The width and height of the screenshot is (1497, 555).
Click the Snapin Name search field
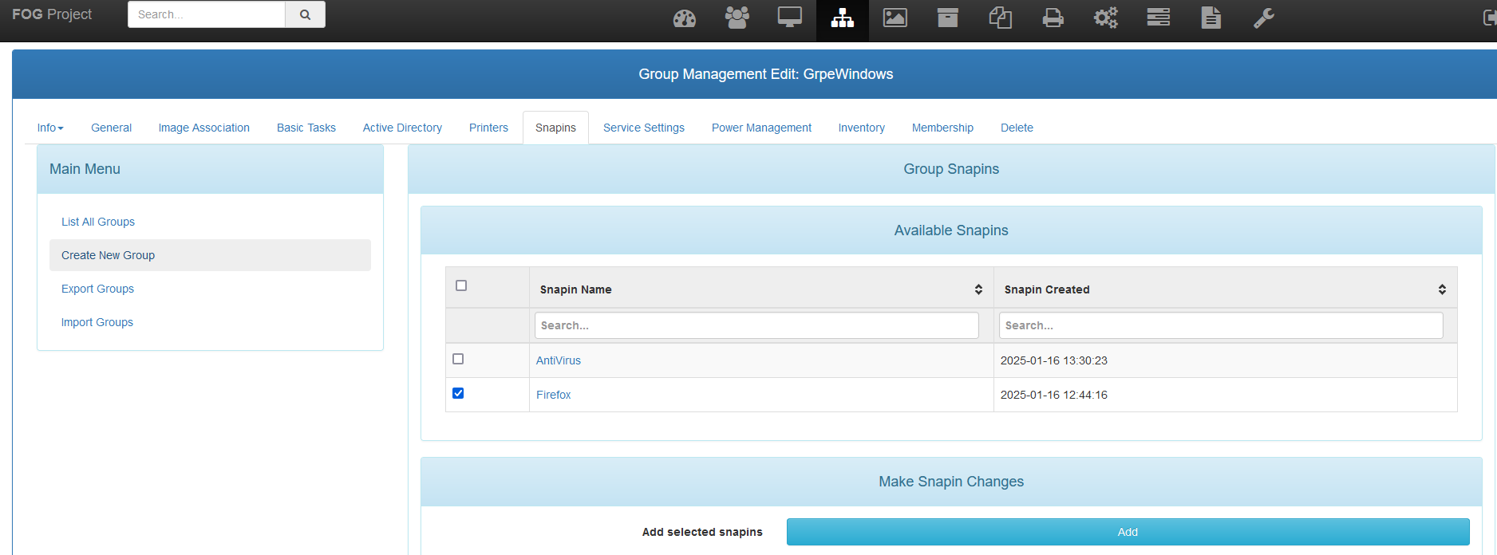coord(756,325)
